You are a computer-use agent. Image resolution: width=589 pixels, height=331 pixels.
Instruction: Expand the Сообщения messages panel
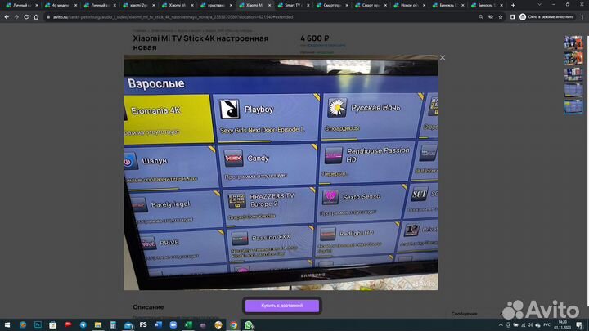465,313
